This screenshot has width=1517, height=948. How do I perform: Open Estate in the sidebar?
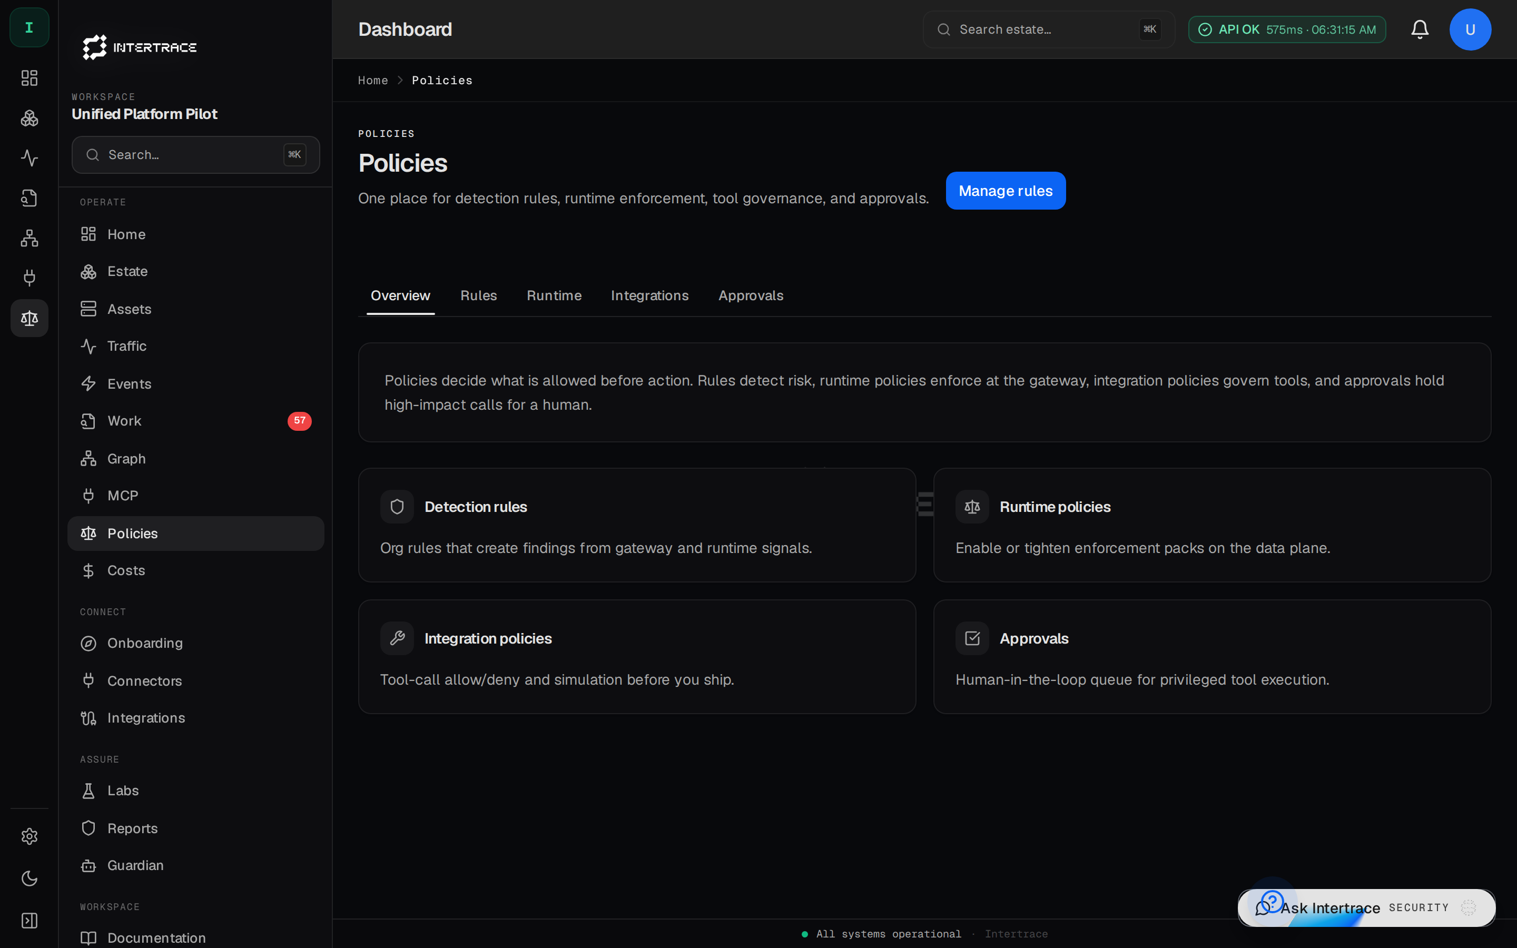pos(195,271)
